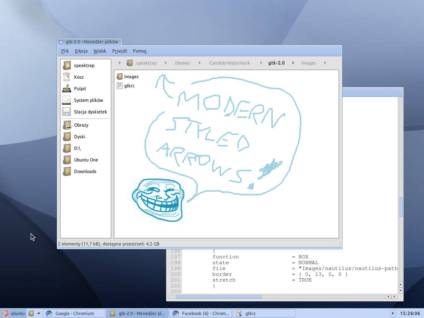The width and height of the screenshot is (424, 318).
Task: Switch to gtk-2.0 Menedżer plików taskbar window
Action: pos(137,313)
